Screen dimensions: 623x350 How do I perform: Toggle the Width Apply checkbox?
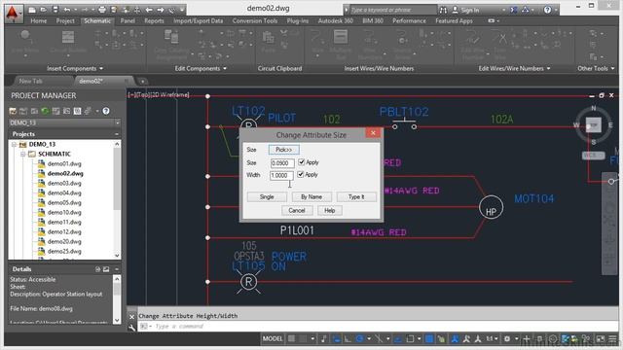301,174
